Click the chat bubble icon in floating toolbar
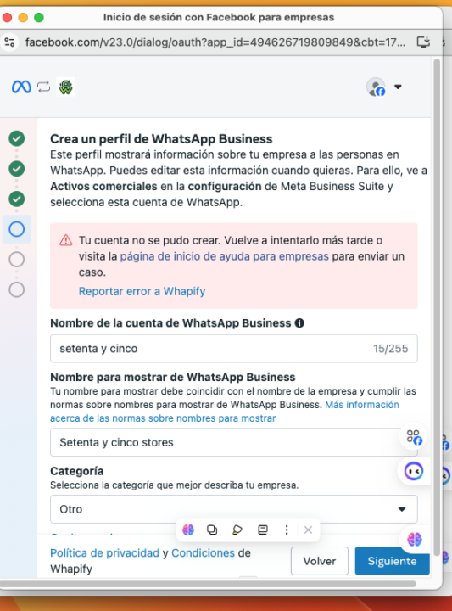The height and width of the screenshot is (611, 452). 237,530
